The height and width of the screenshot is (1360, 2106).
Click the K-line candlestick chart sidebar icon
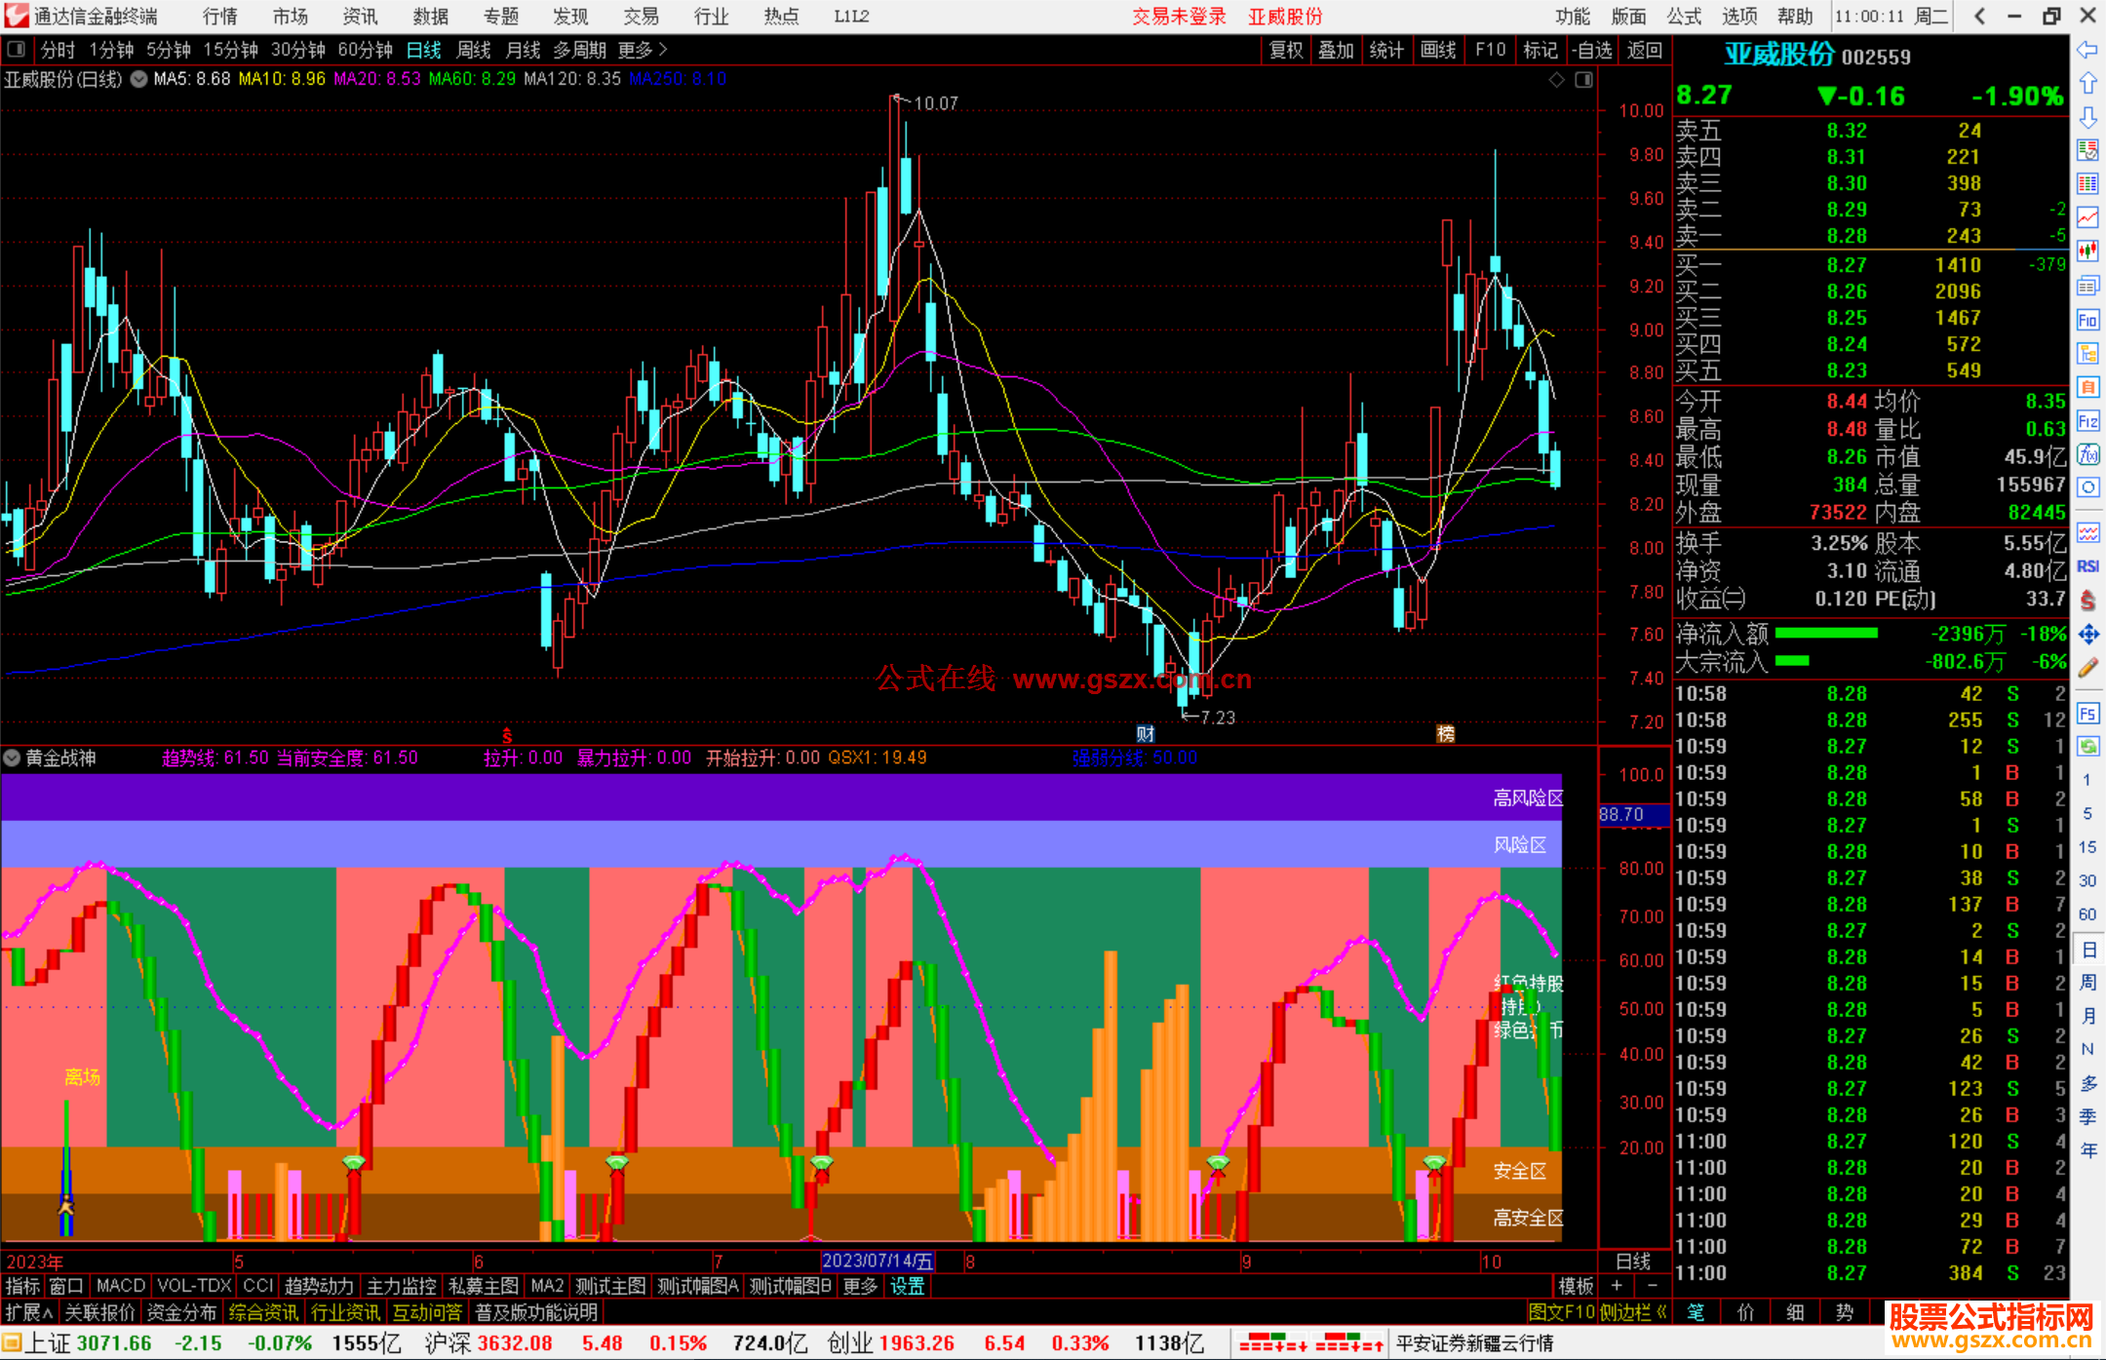(x=2087, y=252)
